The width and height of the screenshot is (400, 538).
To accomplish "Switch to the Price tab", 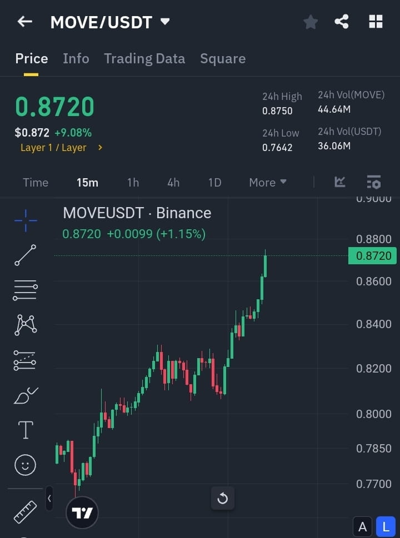I will tap(32, 59).
